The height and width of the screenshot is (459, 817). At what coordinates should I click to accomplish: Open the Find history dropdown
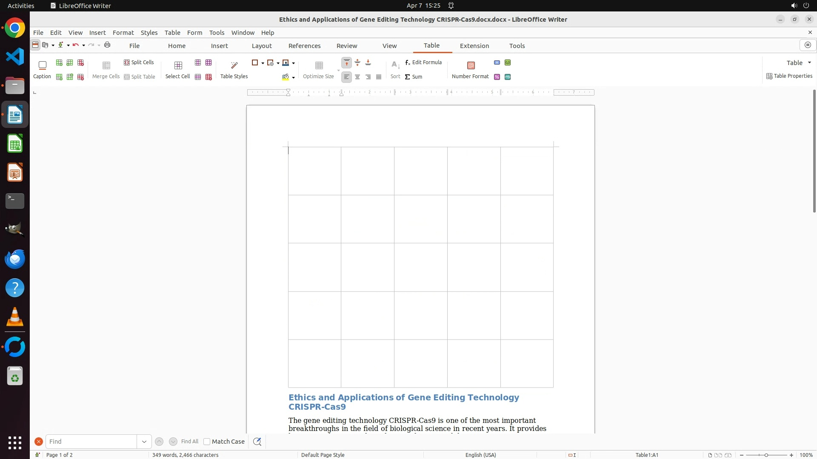[x=144, y=442]
